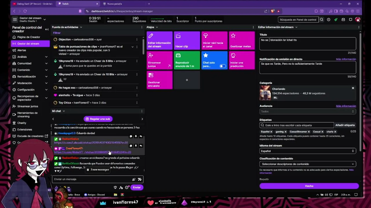This screenshot has height=208, width=371.
Task: Open Escuela de creadores external link
Action: [x=30, y=136]
